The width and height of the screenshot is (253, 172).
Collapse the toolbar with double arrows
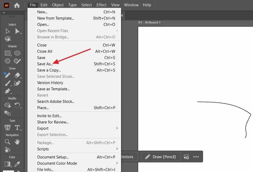tap(4, 13)
